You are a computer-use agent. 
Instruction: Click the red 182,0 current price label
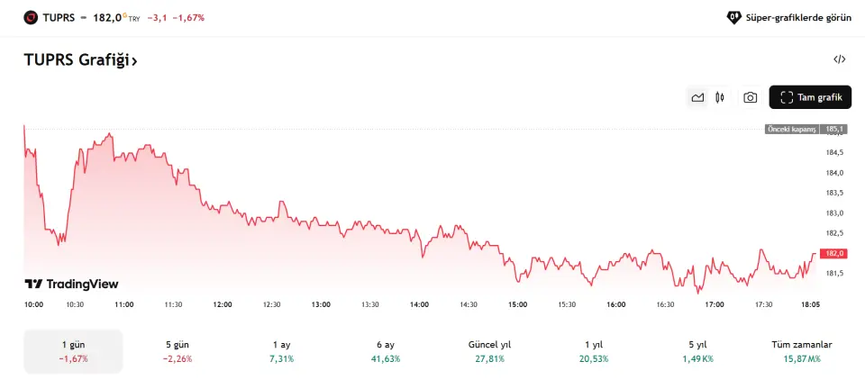(834, 254)
